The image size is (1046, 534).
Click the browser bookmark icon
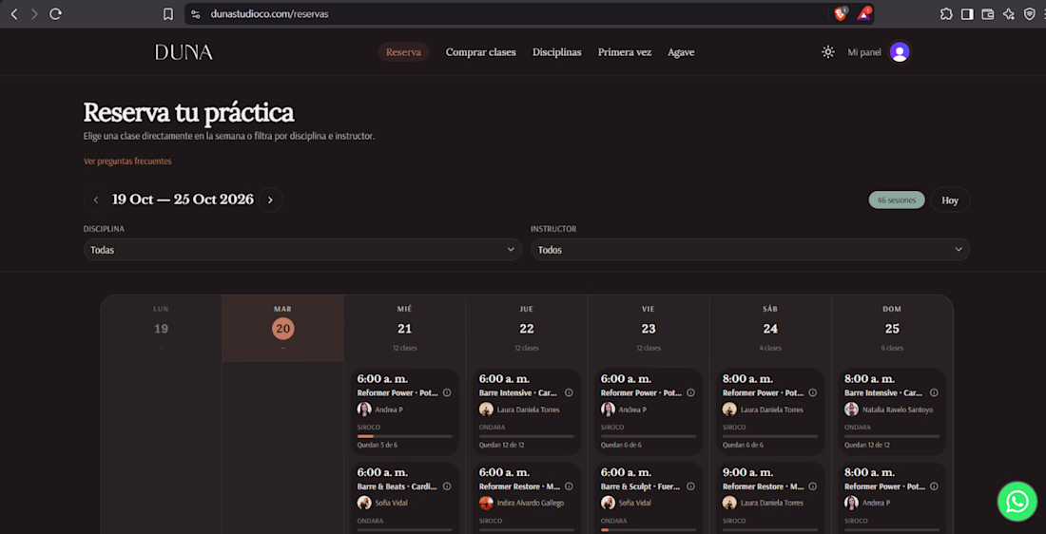coord(168,14)
